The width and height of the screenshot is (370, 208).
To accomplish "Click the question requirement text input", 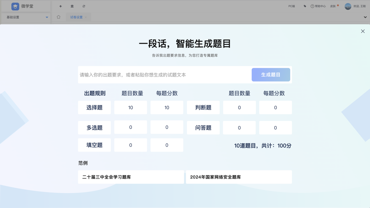I will [x=164, y=75].
